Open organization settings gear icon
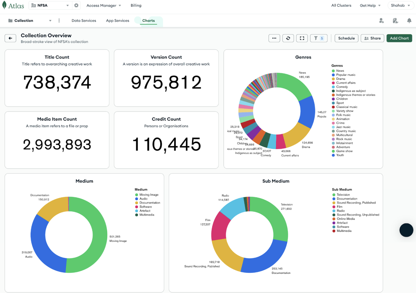416x293 pixels. click(x=76, y=5)
